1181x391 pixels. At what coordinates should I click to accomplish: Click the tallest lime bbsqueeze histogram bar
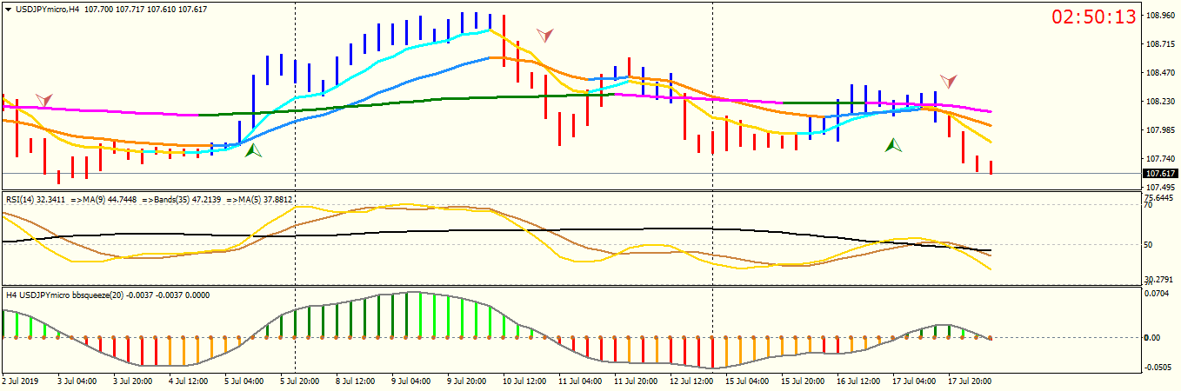[419, 315]
